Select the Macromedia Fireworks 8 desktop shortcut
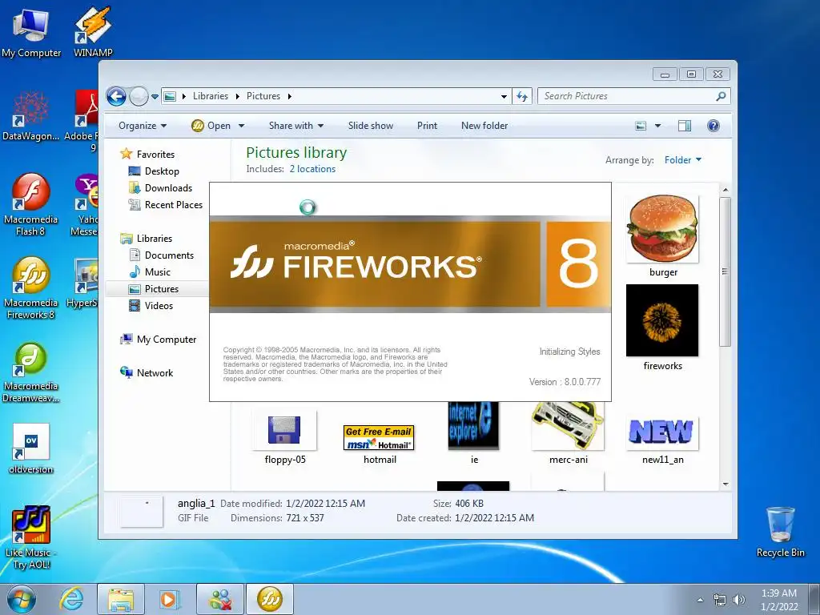 (31, 287)
